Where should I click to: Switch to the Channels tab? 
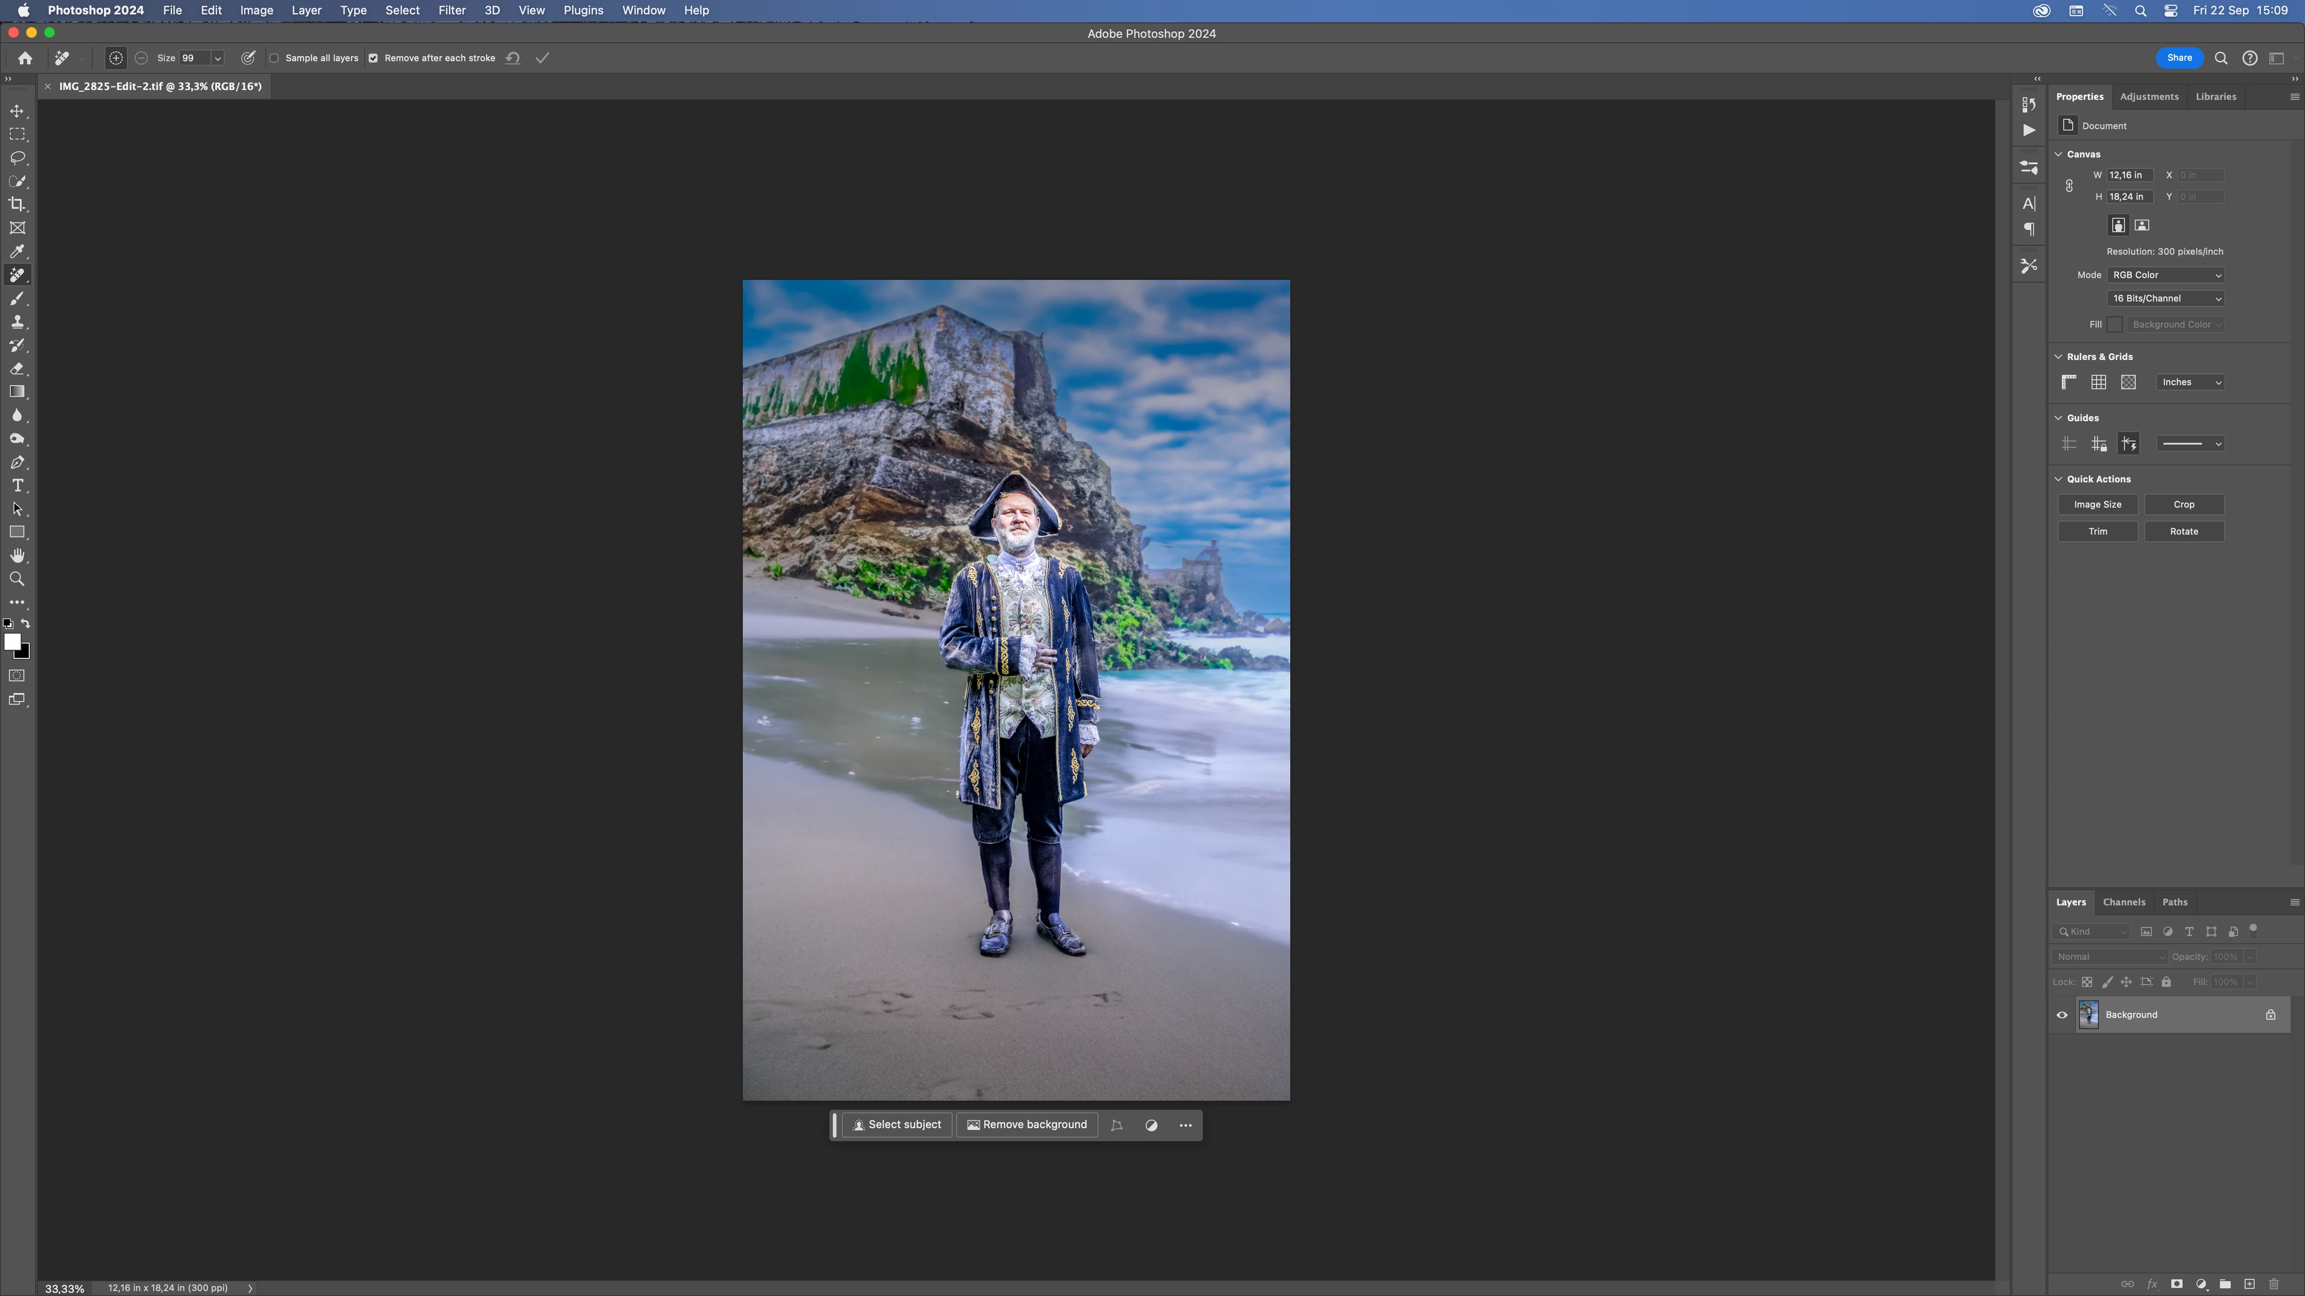click(x=2124, y=901)
